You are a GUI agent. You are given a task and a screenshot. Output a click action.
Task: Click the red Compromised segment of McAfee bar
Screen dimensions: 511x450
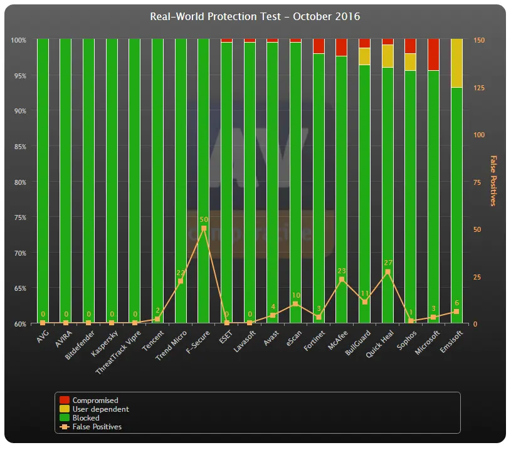[342, 48]
